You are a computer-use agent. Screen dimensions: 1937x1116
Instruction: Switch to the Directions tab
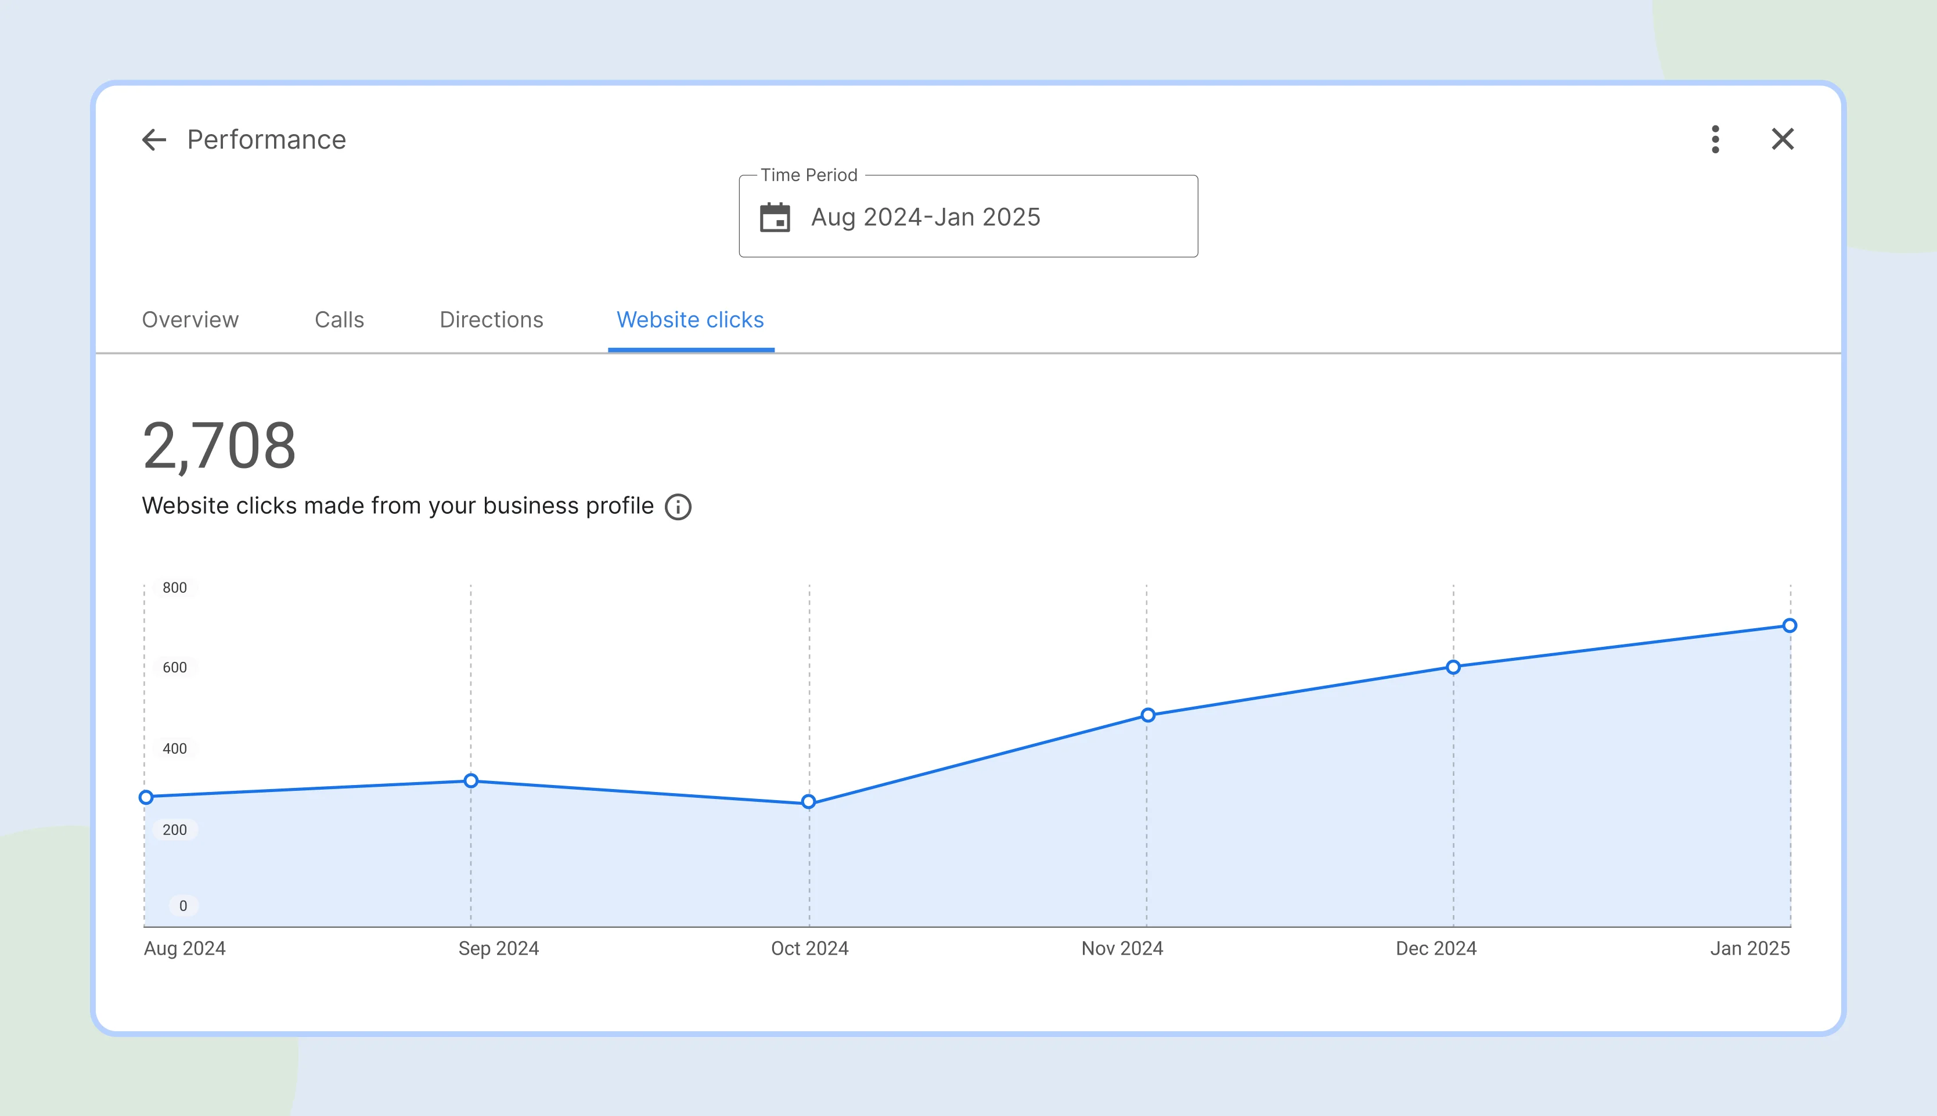[491, 319]
